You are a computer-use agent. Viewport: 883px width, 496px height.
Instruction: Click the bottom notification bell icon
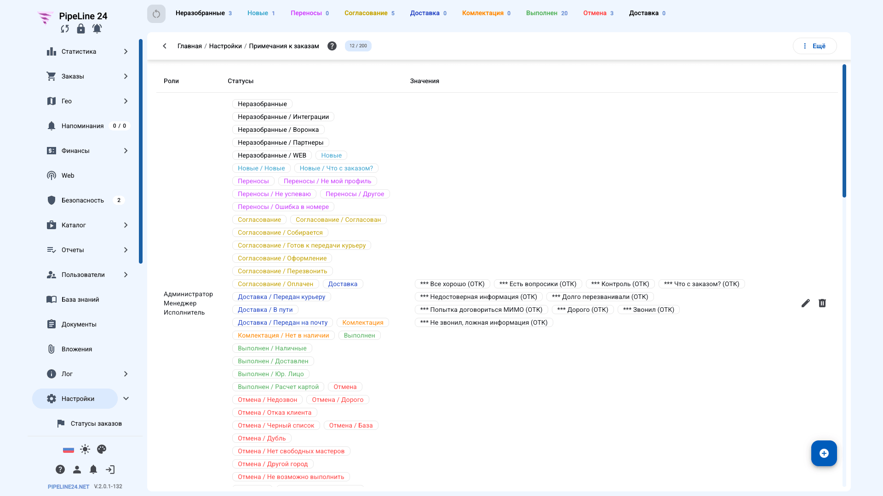point(93,469)
